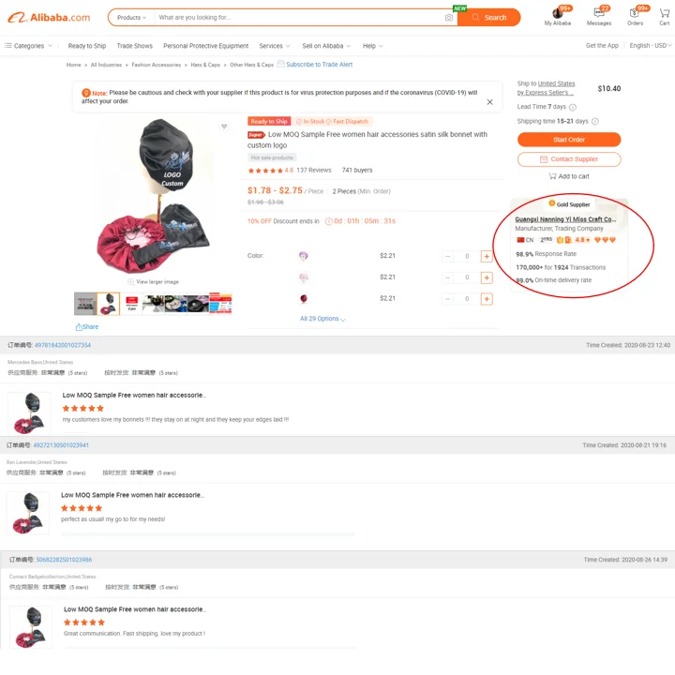Expand All 29 Options list

click(322, 319)
